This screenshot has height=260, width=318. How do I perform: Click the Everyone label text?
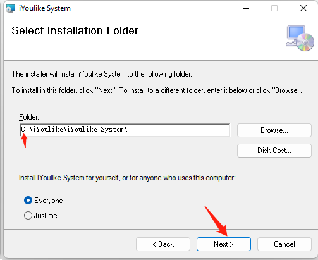click(x=49, y=201)
